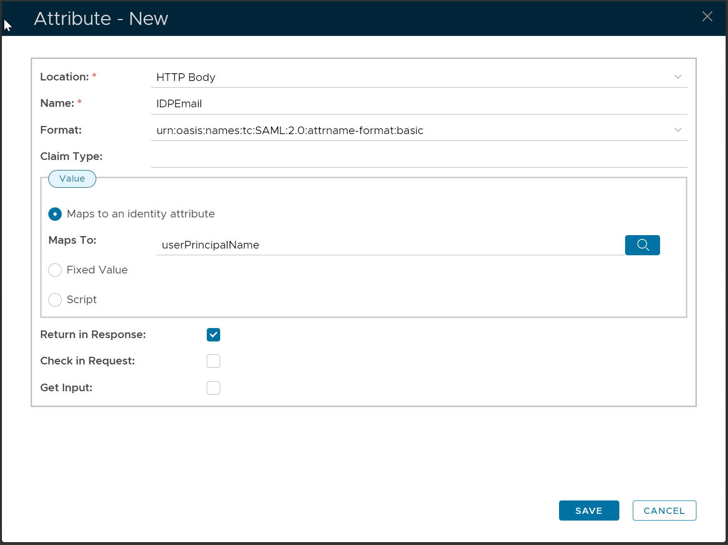Focus the empty Claim Type input field
728x545 pixels.
[x=419, y=157]
